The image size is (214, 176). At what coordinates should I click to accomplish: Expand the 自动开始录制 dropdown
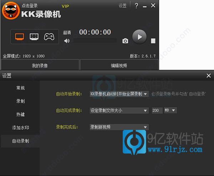coord(119,94)
